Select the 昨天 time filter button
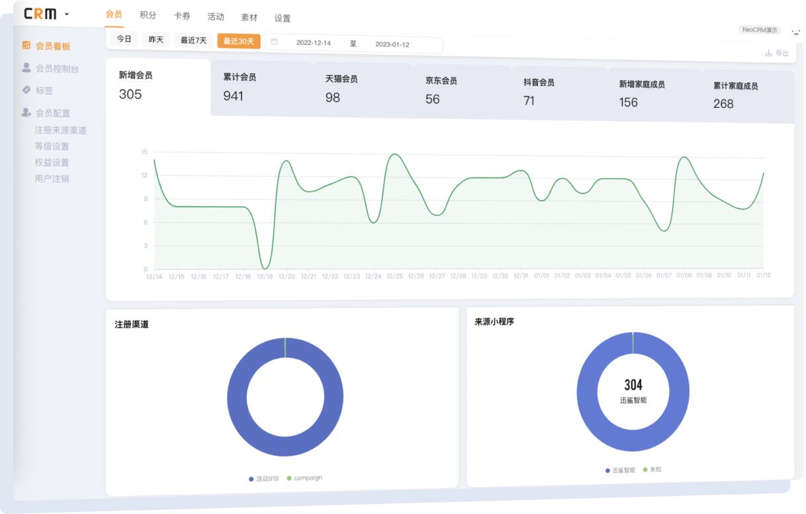 pyautogui.click(x=156, y=40)
